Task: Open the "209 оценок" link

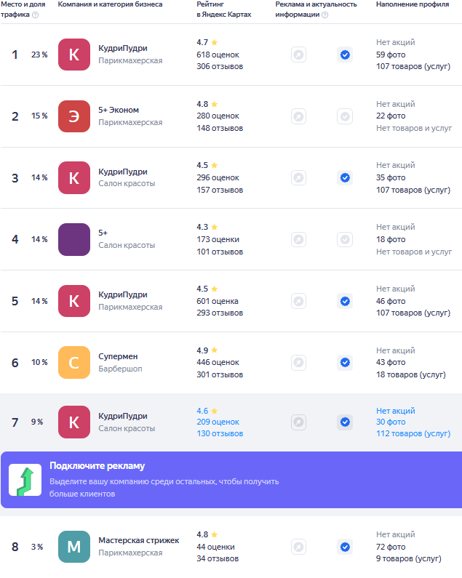Action: [218, 422]
